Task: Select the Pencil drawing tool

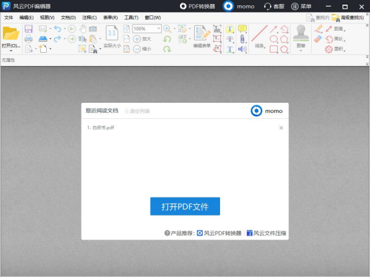Action: pyautogui.click(x=318, y=29)
